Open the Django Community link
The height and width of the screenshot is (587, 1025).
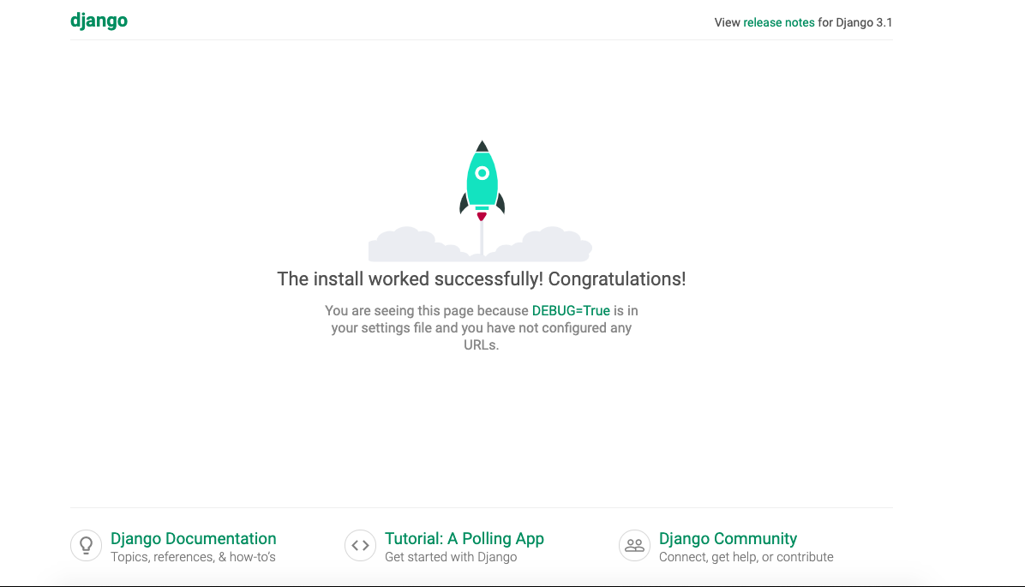[x=728, y=539]
